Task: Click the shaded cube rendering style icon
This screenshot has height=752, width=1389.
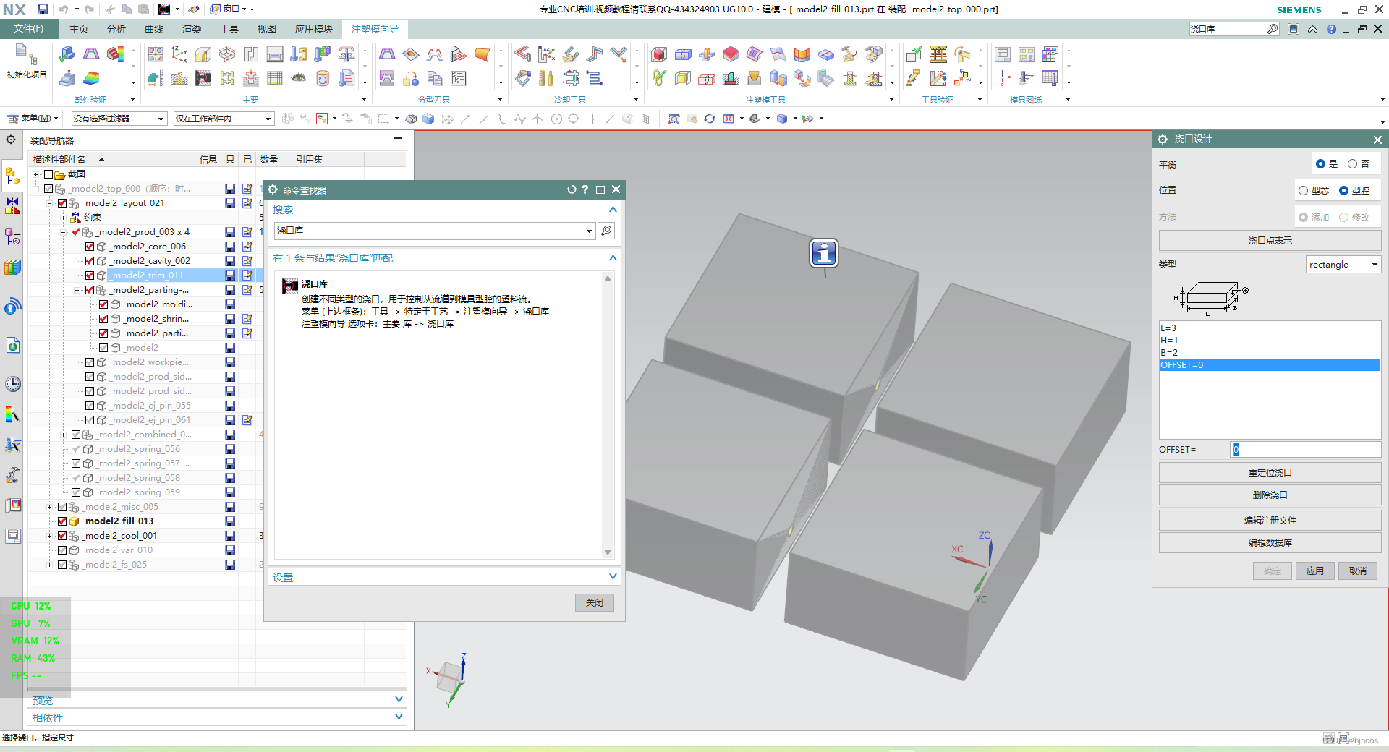Action: click(x=782, y=119)
